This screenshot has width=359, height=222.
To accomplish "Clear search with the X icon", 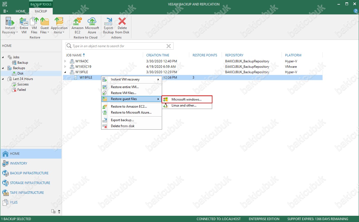I will point(169,46).
